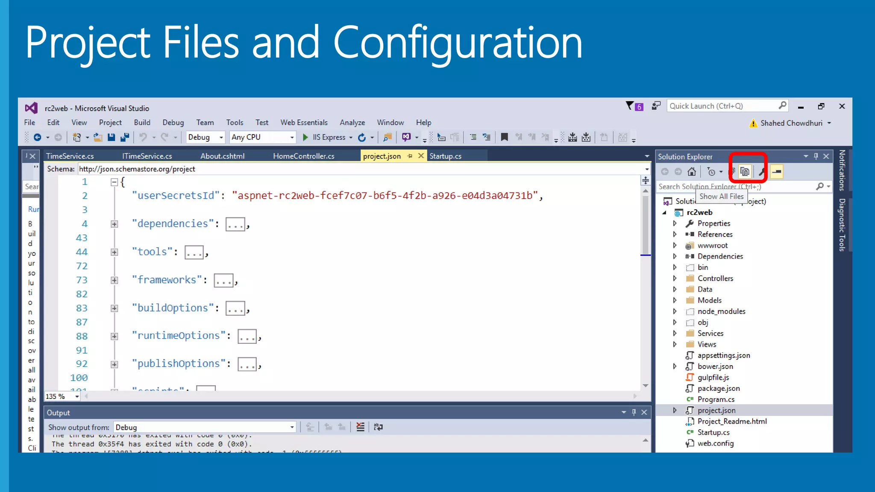The height and width of the screenshot is (492, 875).
Task: Select appsettings.json in Solution Explorer
Action: tap(723, 355)
